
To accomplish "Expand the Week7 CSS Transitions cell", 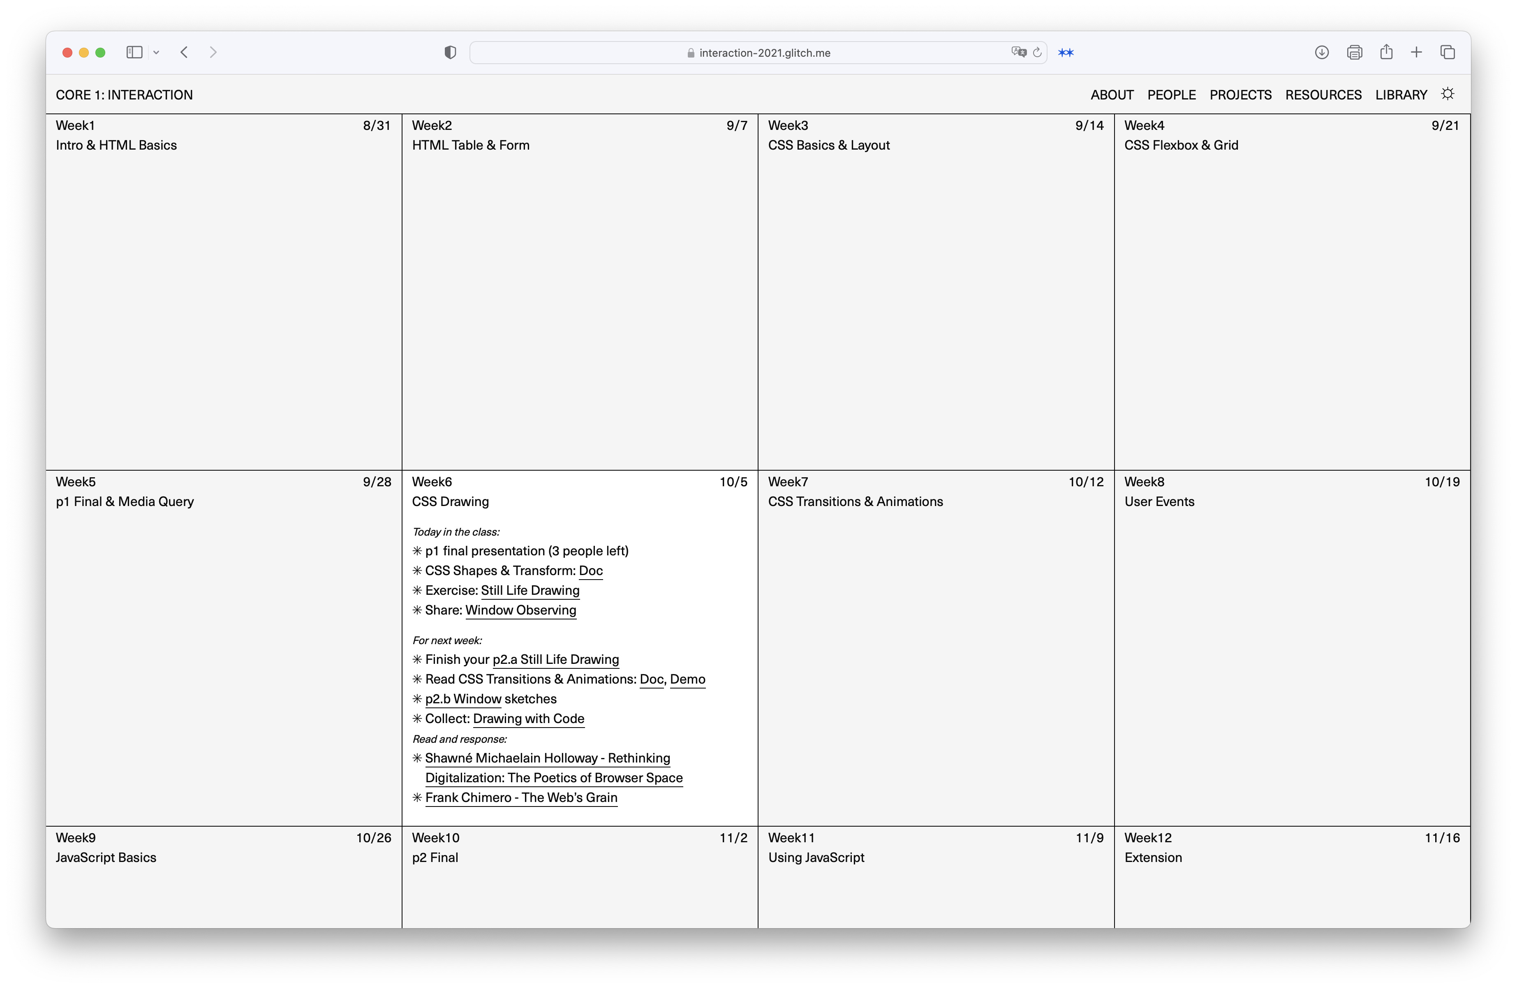I will [x=855, y=501].
